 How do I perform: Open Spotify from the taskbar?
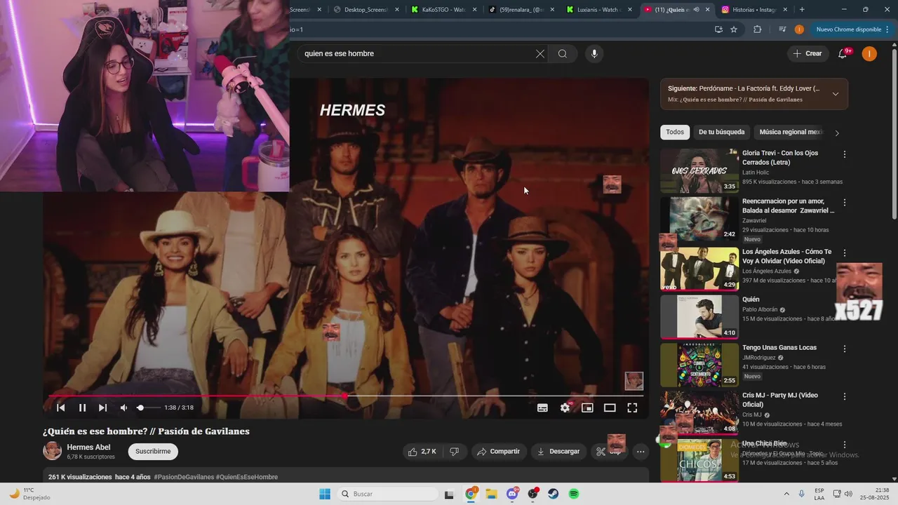(x=574, y=494)
